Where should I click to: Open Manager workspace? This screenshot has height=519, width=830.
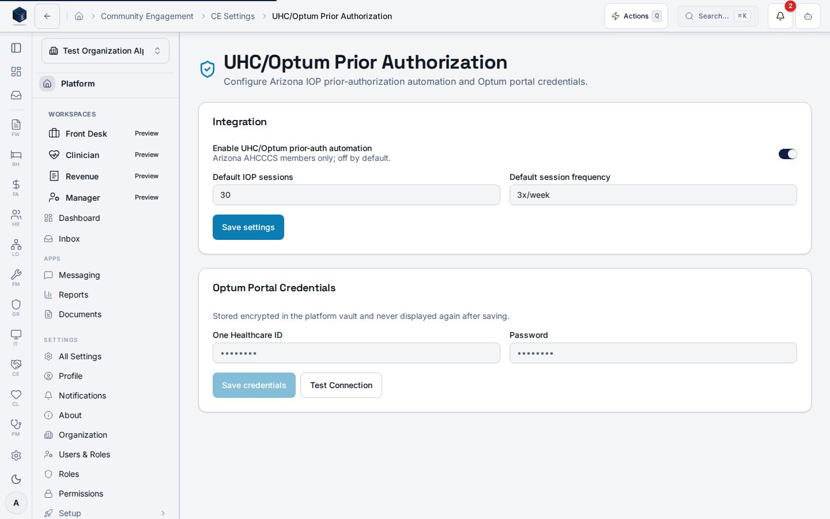(x=105, y=198)
